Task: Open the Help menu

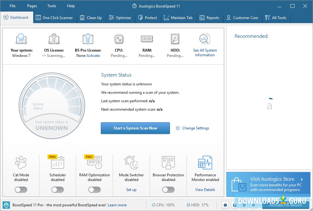Action: point(71,6)
